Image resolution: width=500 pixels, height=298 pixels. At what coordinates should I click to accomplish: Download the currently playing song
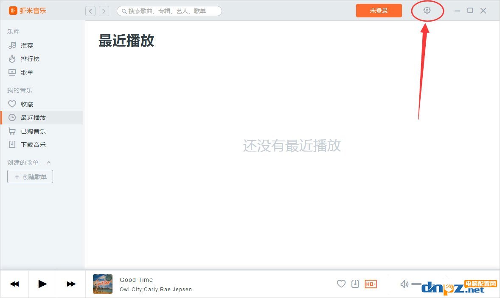[356, 284]
